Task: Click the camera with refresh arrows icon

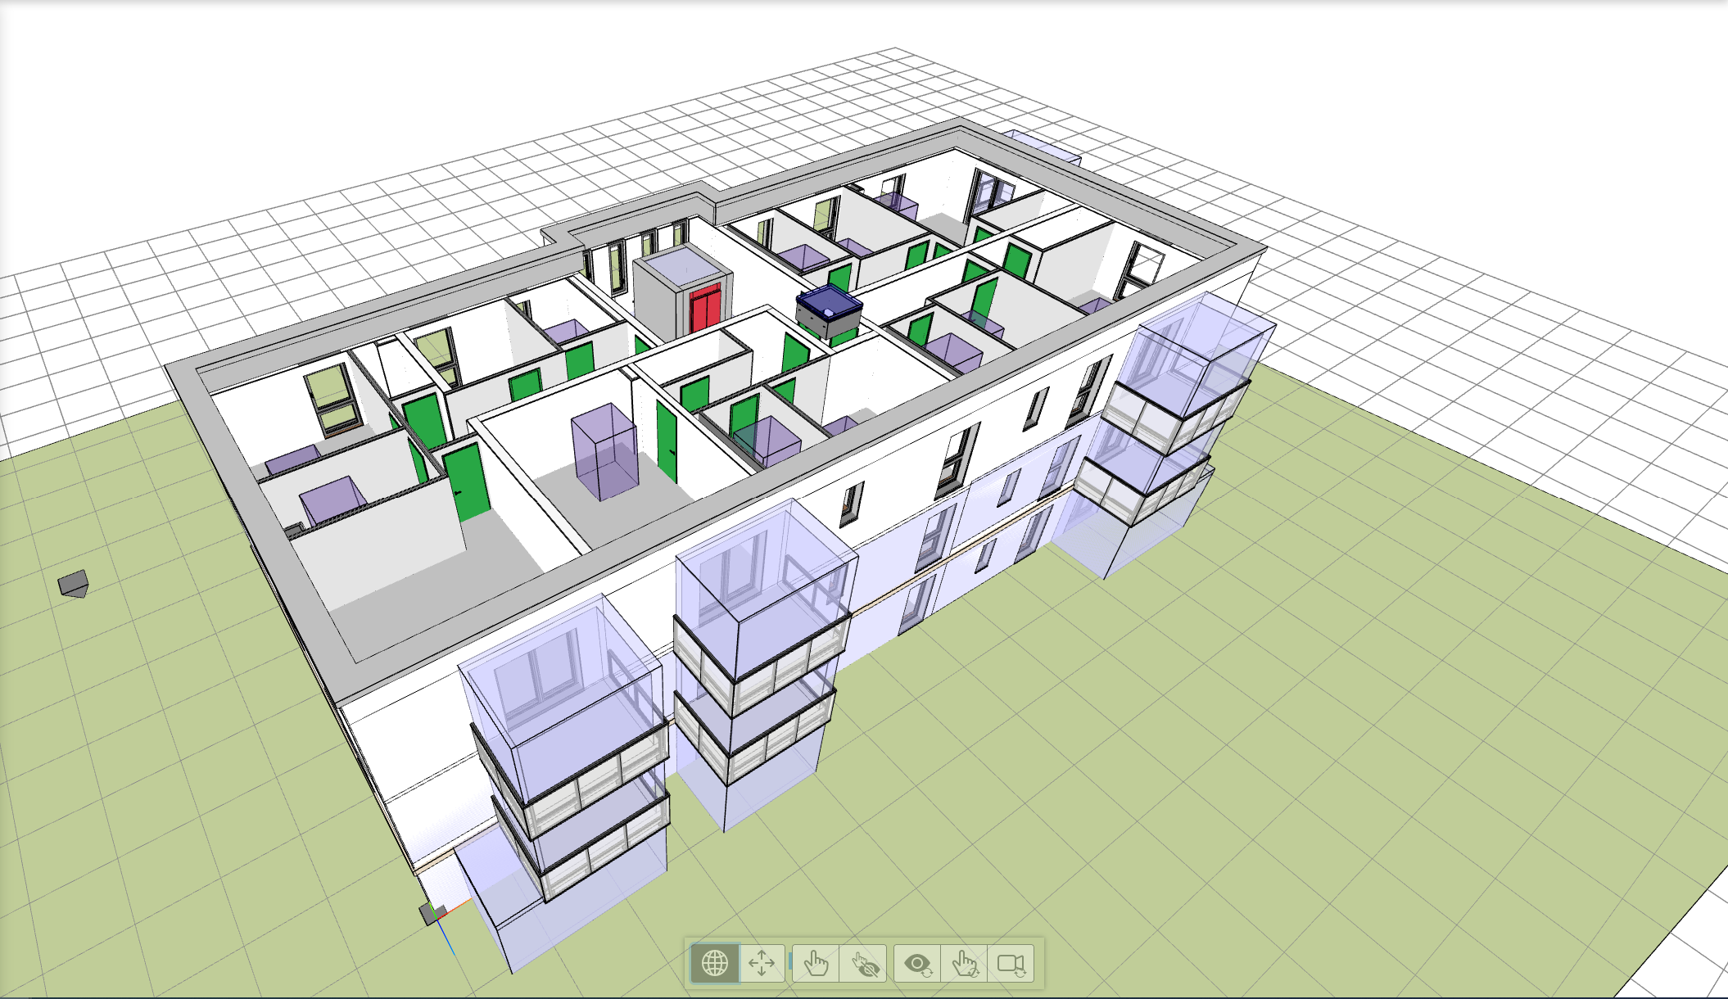Action: click(1011, 964)
